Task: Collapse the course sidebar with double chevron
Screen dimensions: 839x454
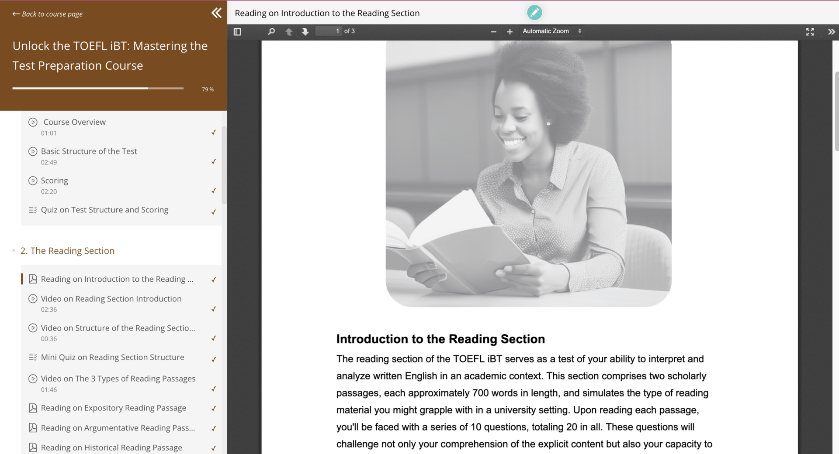Action: 216,13
